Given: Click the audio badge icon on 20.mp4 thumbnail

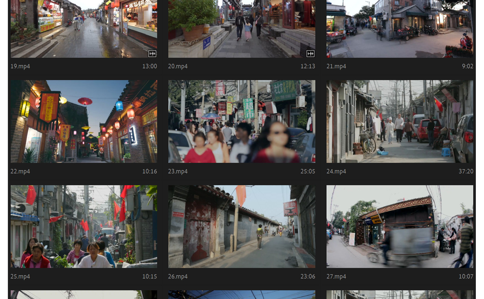Looking at the screenshot, I should (310, 54).
